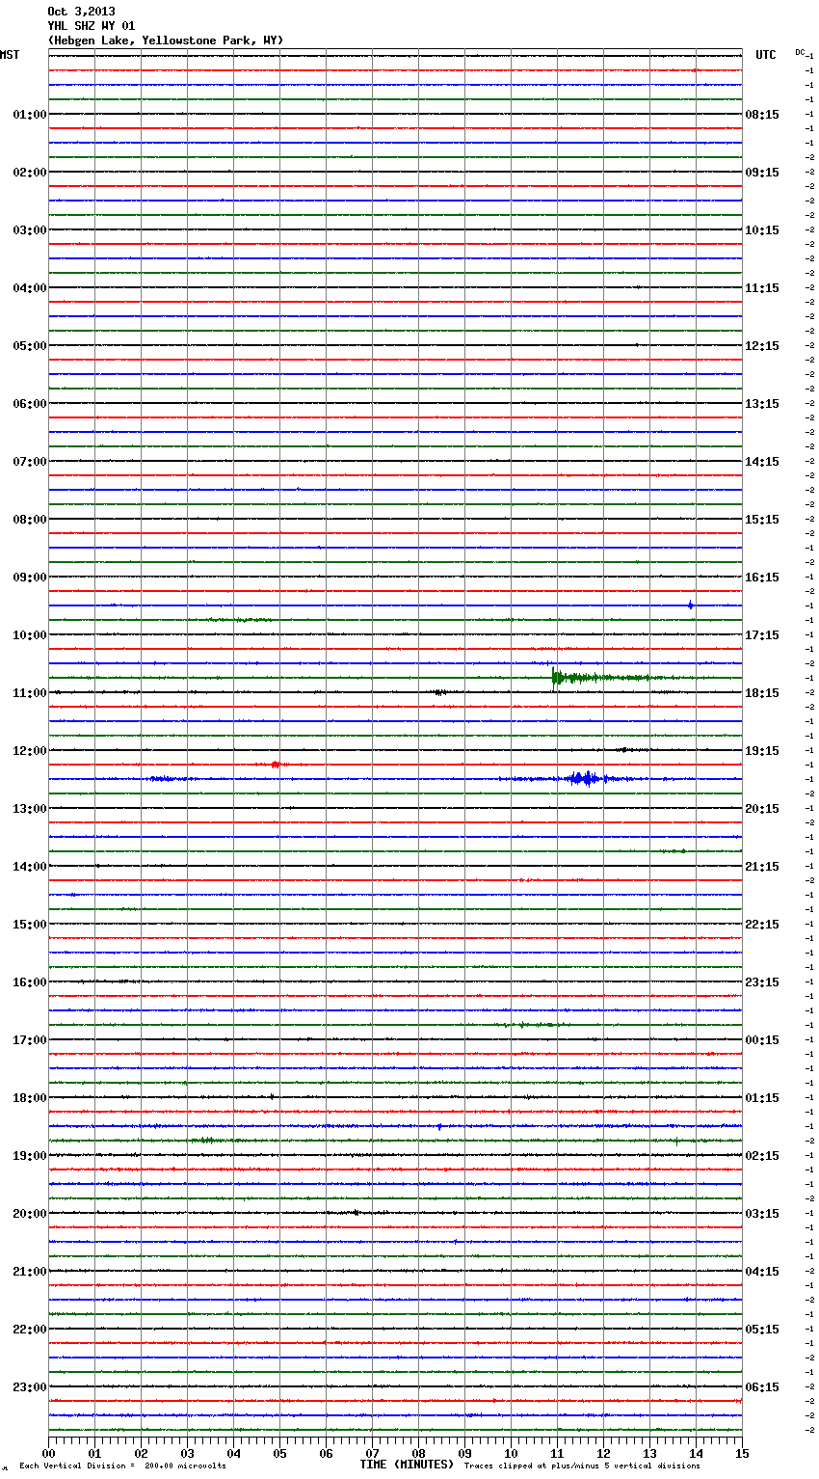Click the red blip on the 12:15 trace
The image size is (819, 1479).
coord(276,765)
